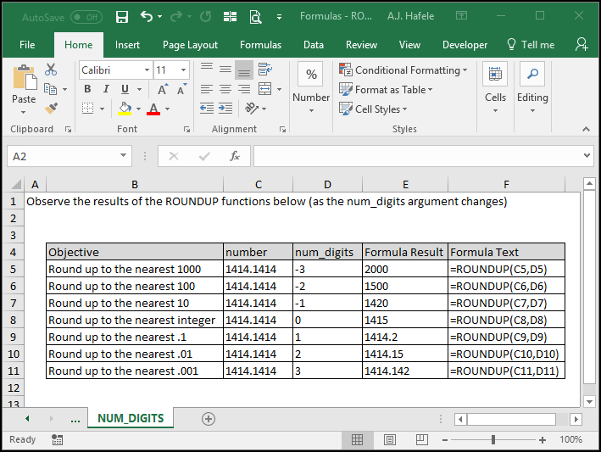Image resolution: width=601 pixels, height=452 pixels.
Task: Open the File tab
Action: (x=27, y=44)
